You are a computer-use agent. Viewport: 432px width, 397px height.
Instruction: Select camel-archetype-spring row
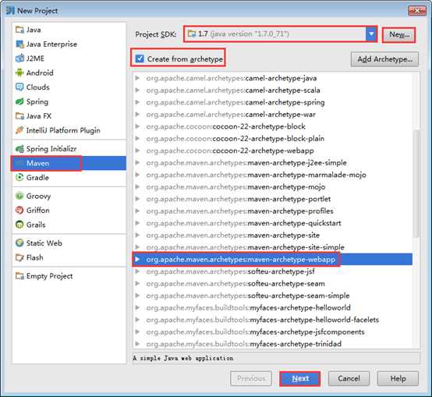pyautogui.click(x=273, y=102)
